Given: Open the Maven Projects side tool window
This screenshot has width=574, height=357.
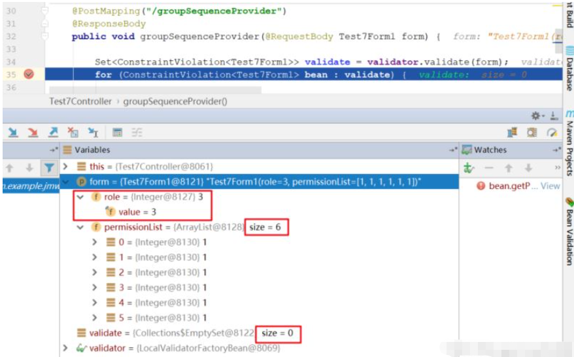Looking at the screenshot, I should [x=569, y=144].
